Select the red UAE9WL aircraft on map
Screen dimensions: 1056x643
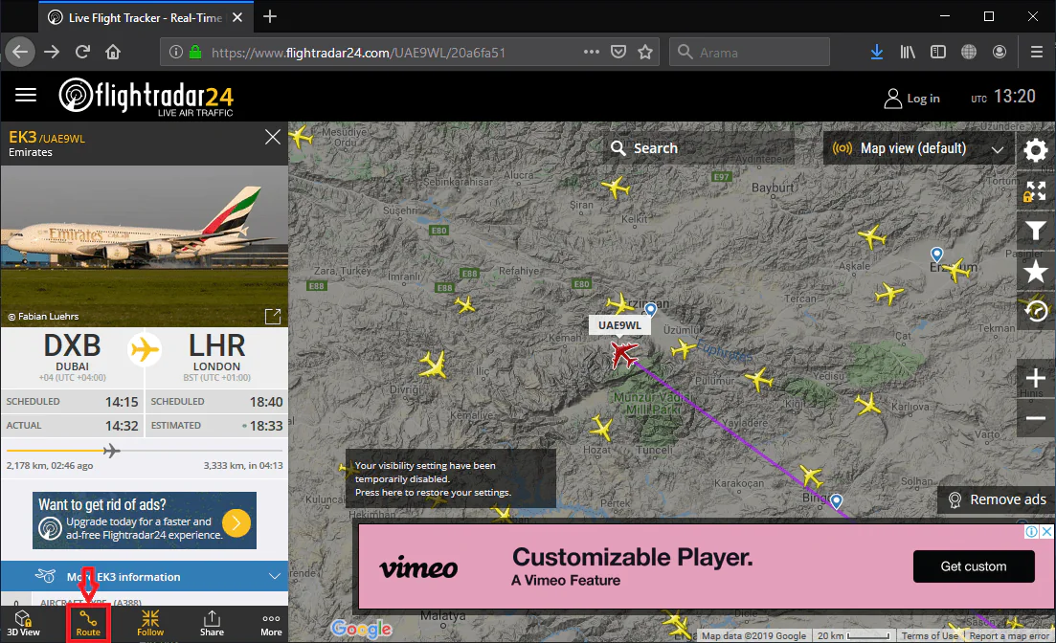(623, 354)
